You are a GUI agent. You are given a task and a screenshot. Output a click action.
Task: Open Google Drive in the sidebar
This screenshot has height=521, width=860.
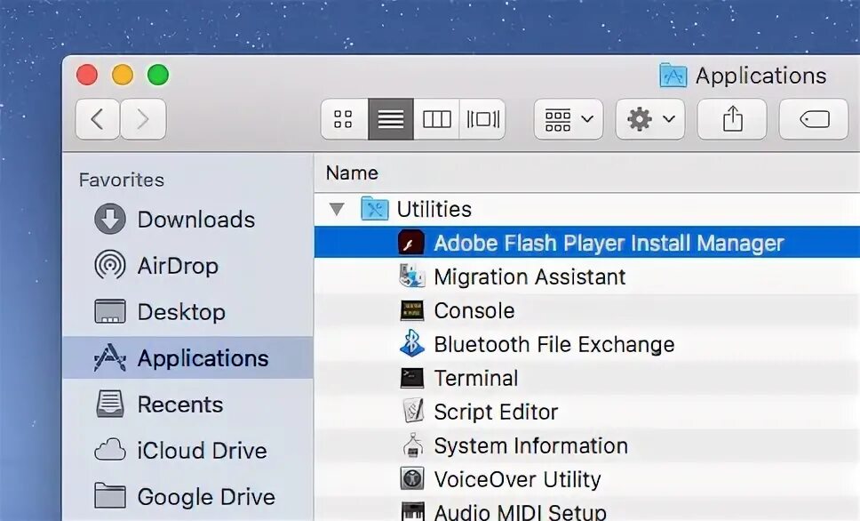[187, 497]
